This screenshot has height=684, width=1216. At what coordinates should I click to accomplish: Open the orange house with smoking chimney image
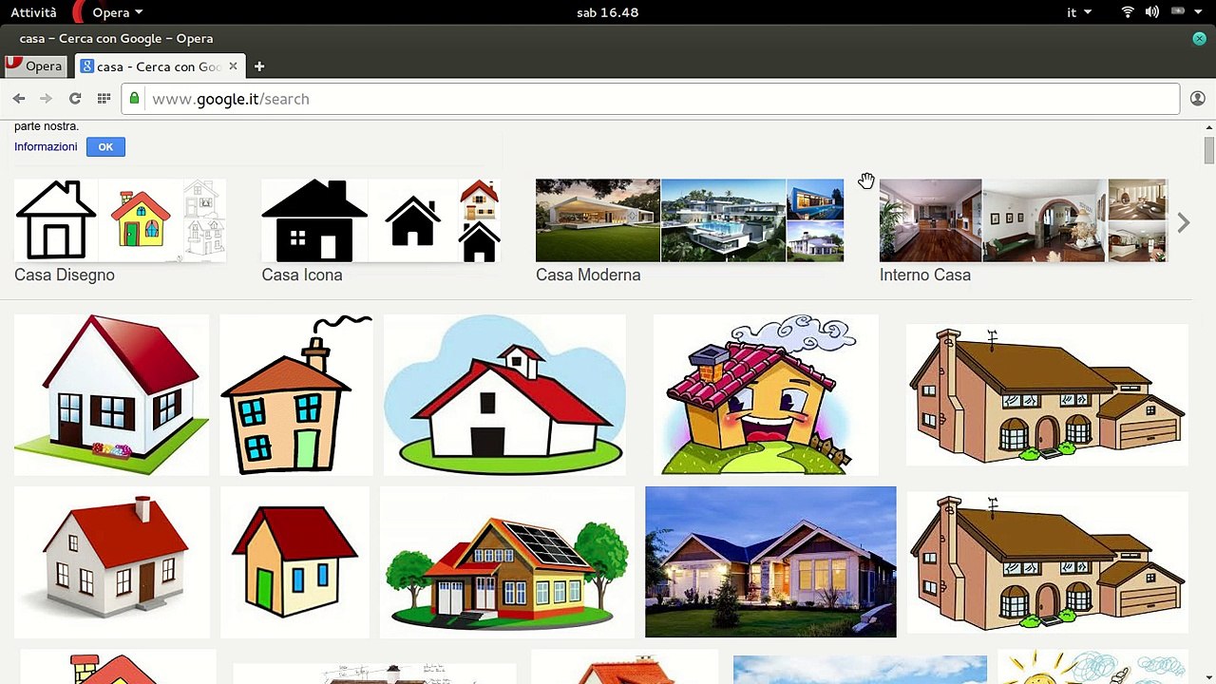(x=295, y=394)
